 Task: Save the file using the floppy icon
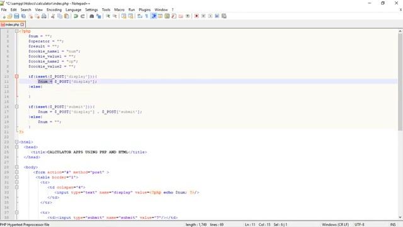(x=16, y=16)
